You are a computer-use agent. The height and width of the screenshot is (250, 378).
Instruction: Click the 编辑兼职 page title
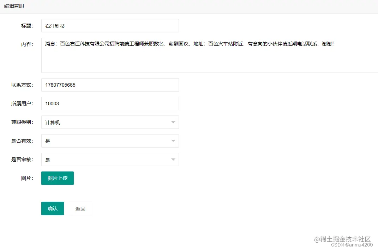(14, 6)
